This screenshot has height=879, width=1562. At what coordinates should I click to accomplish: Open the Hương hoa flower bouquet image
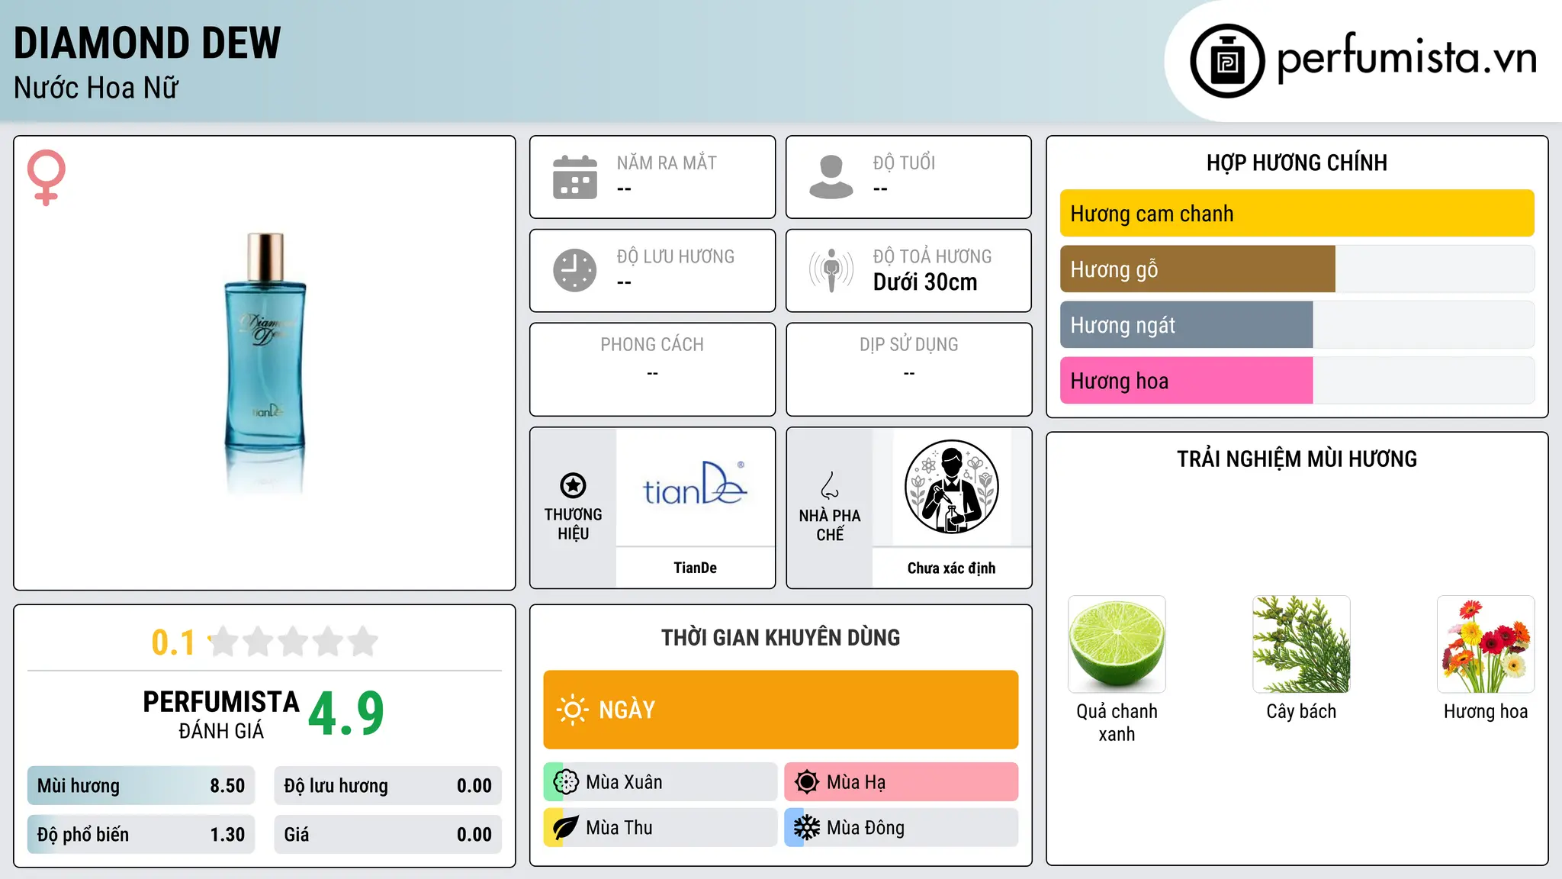(1486, 644)
